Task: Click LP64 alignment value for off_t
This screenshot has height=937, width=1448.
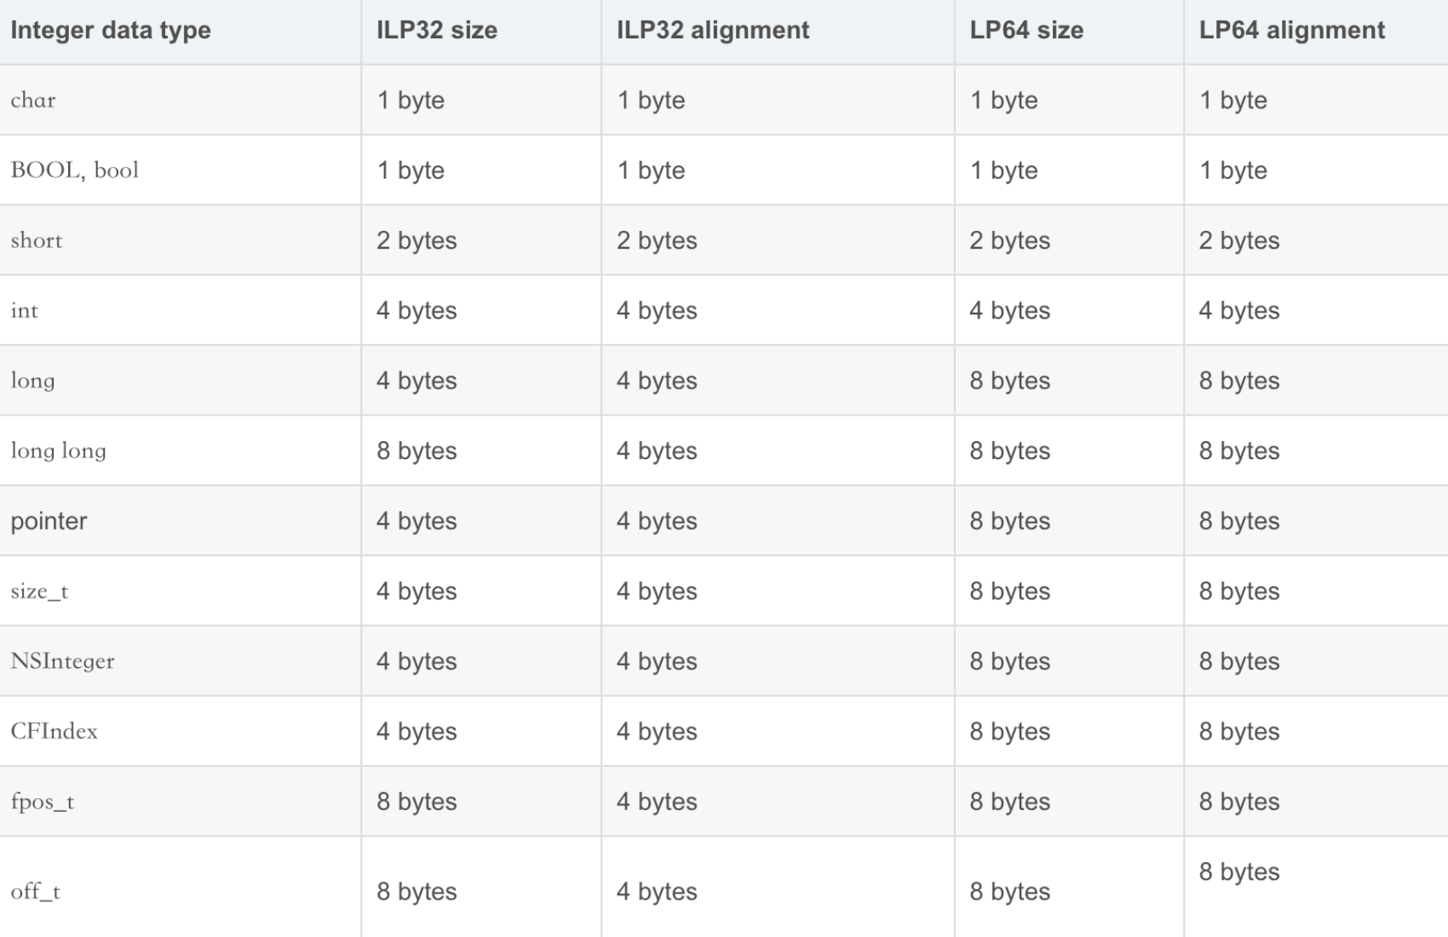Action: point(1239,872)
